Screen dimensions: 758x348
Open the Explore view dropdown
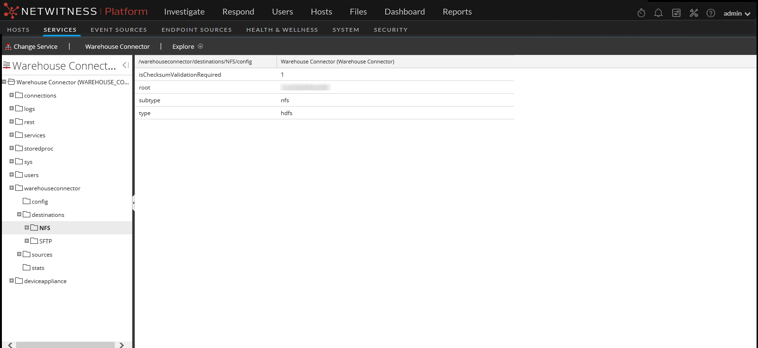tap(187, 46)
